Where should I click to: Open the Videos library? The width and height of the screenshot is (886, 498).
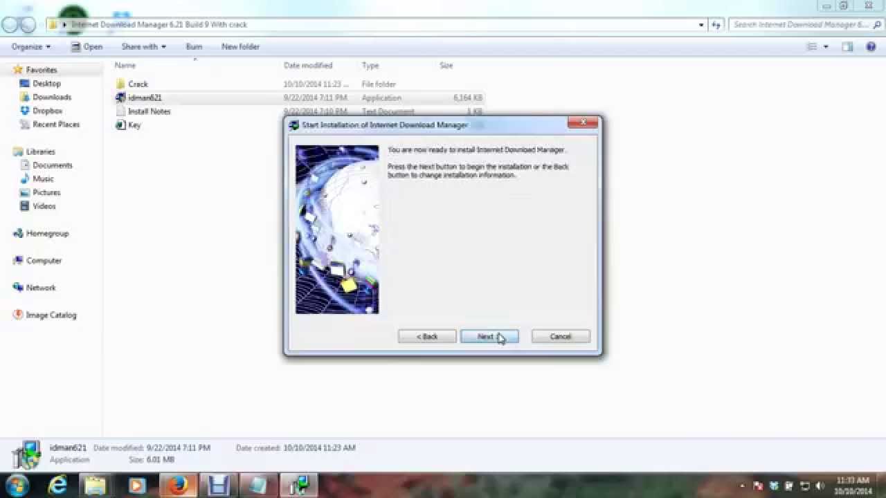tap(44, 206)
